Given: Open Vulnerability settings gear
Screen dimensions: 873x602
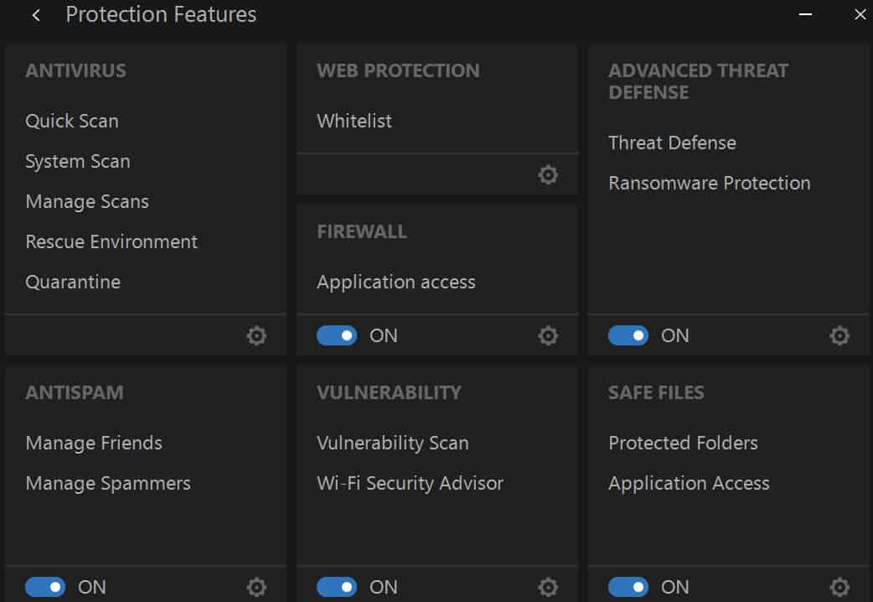Looking at the screenshot, I should (548, 587).
